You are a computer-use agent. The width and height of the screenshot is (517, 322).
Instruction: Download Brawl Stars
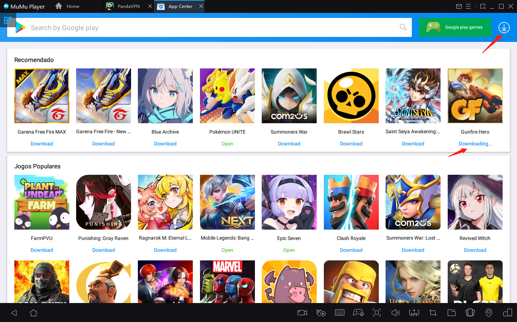click(351, 143)
